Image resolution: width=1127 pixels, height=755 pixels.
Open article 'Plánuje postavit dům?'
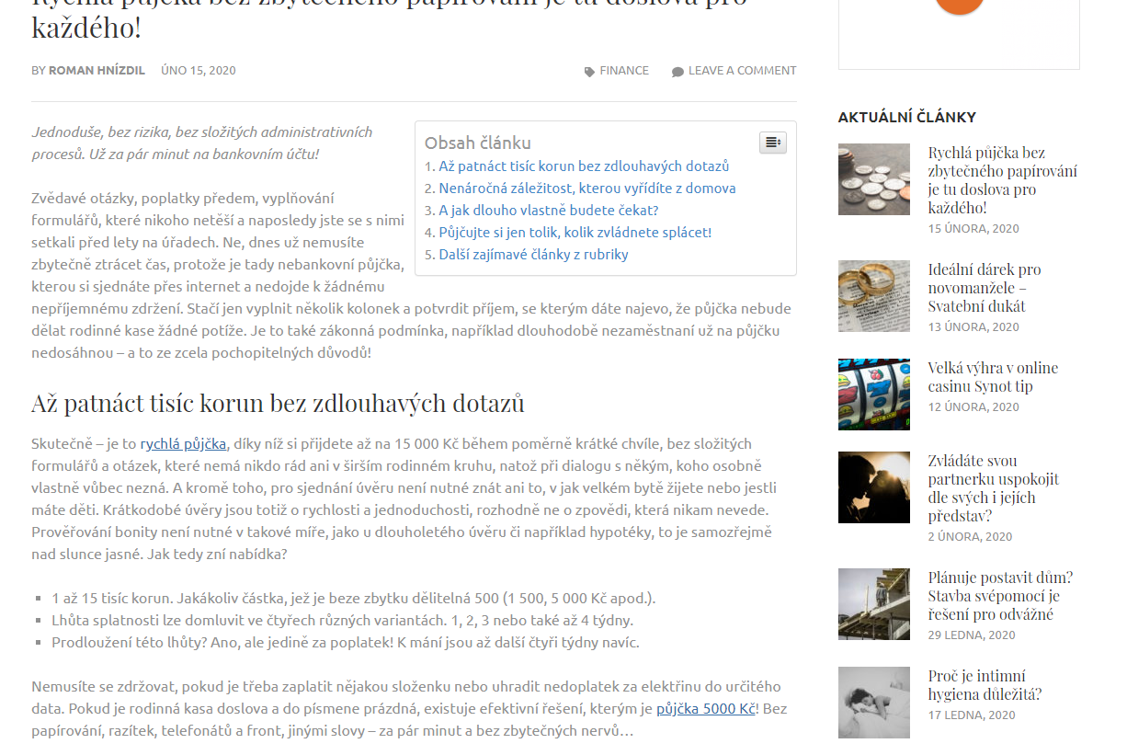click(1000, 596)
